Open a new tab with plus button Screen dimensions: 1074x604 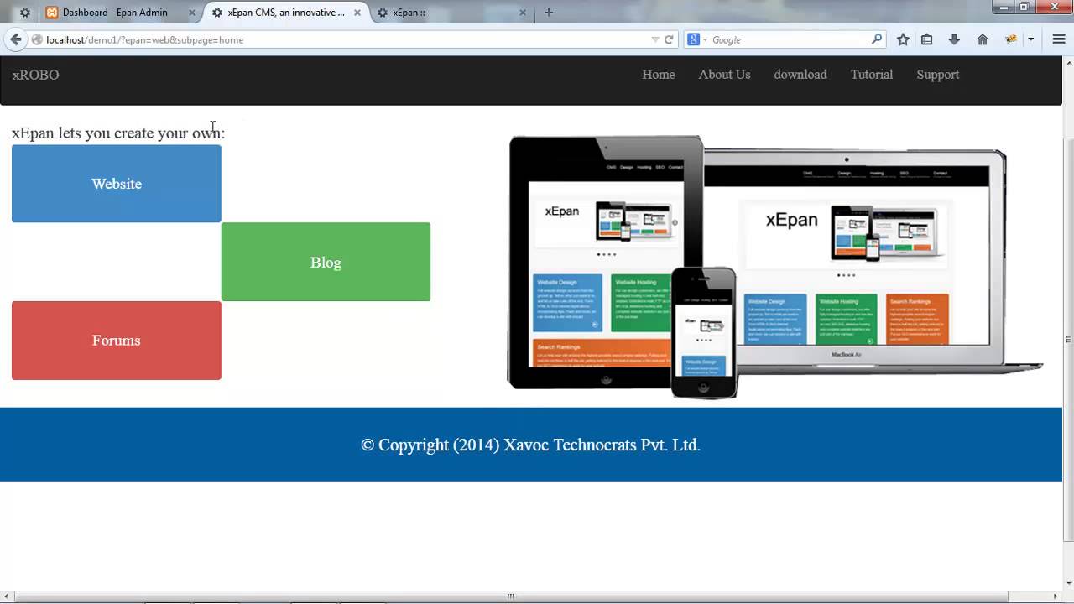click(x=549, y=13)
